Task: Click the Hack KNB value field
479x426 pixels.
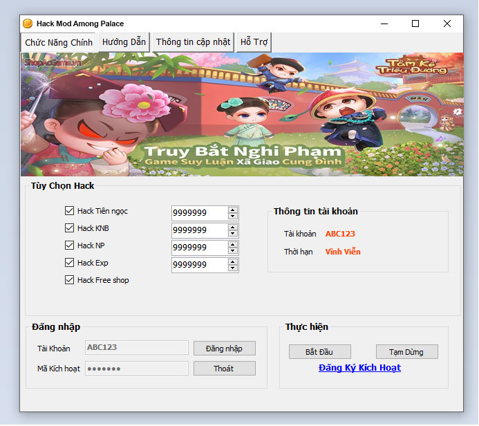Action: pos(200,230)
